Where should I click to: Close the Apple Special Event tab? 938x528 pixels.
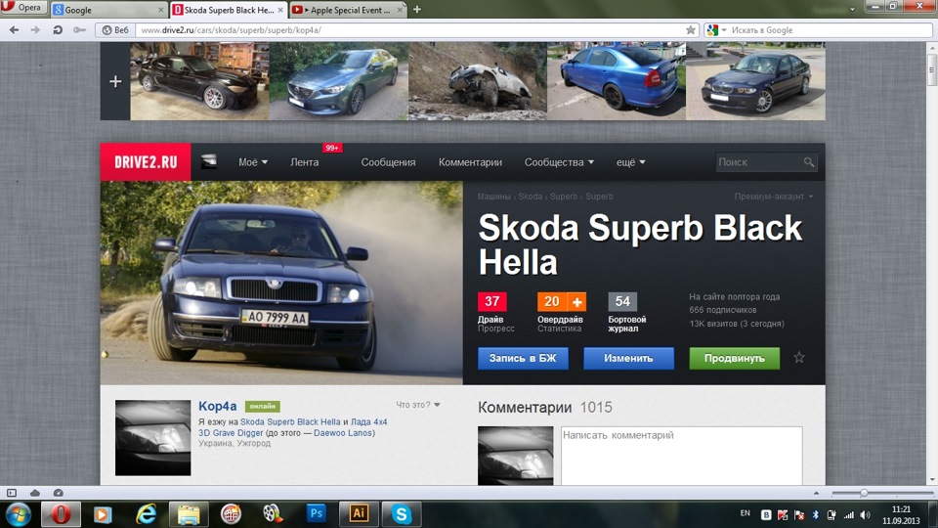click(x=400, y=10)
